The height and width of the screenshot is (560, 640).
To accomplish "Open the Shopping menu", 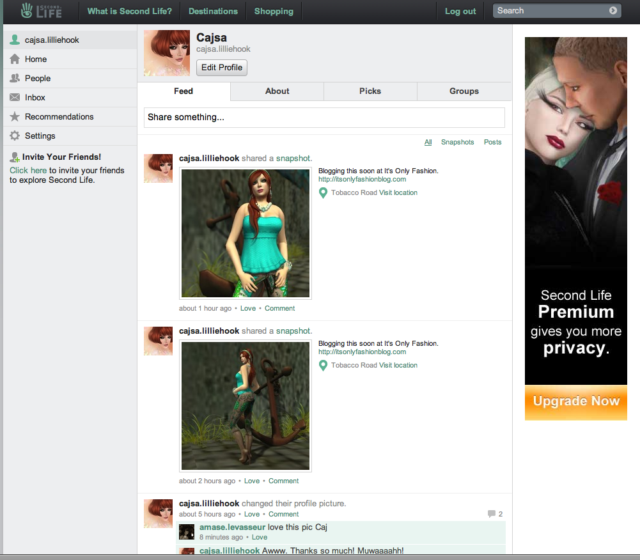I will pos(274,11).
